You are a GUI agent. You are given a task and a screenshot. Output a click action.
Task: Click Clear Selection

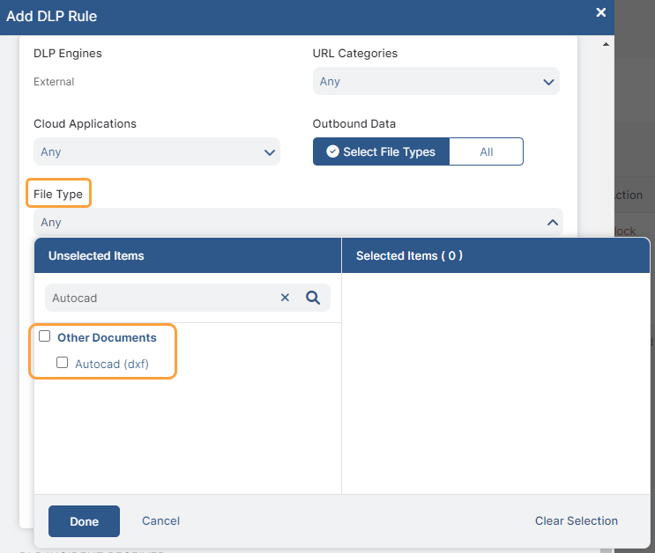[576, 521]
